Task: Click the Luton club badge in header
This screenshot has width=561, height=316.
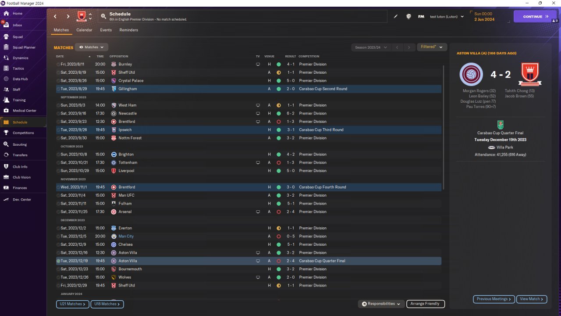Action: click(81, 16)
